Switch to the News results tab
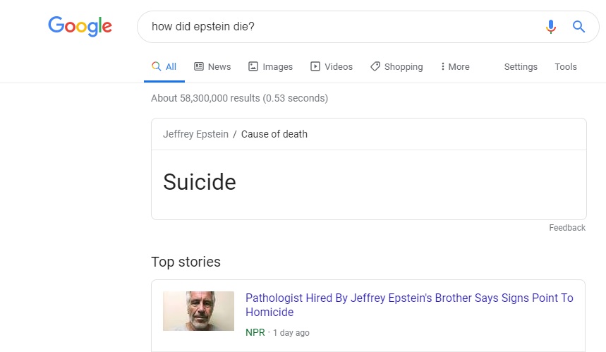The width and height of the screenshot is (606, 352). (x=219, y=66)
